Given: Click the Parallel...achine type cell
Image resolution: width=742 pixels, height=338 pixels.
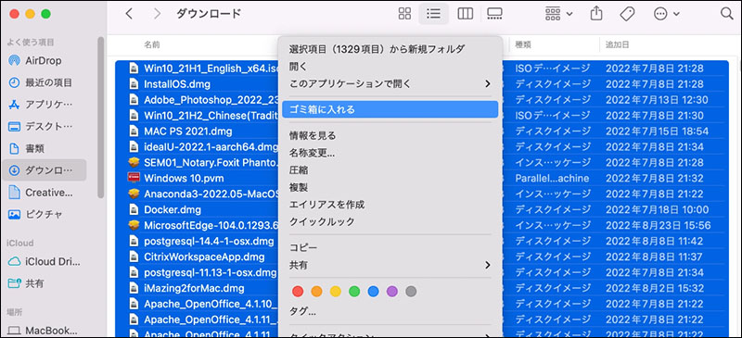Looking at the screenshot, I should 552,178.
